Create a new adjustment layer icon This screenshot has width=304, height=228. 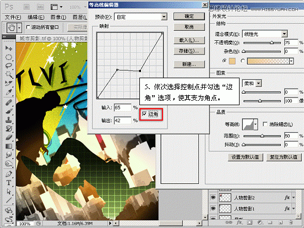tap(260, 222)
